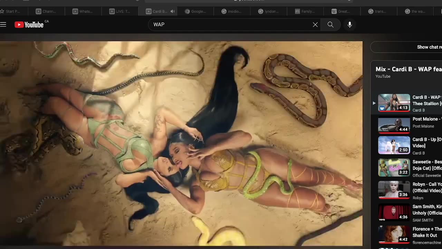Image resolution: width=442 pixels, height=249 pixels.
Task: Open Florence 4:42 video thumbnail
Action: click(x=394, y=234)
